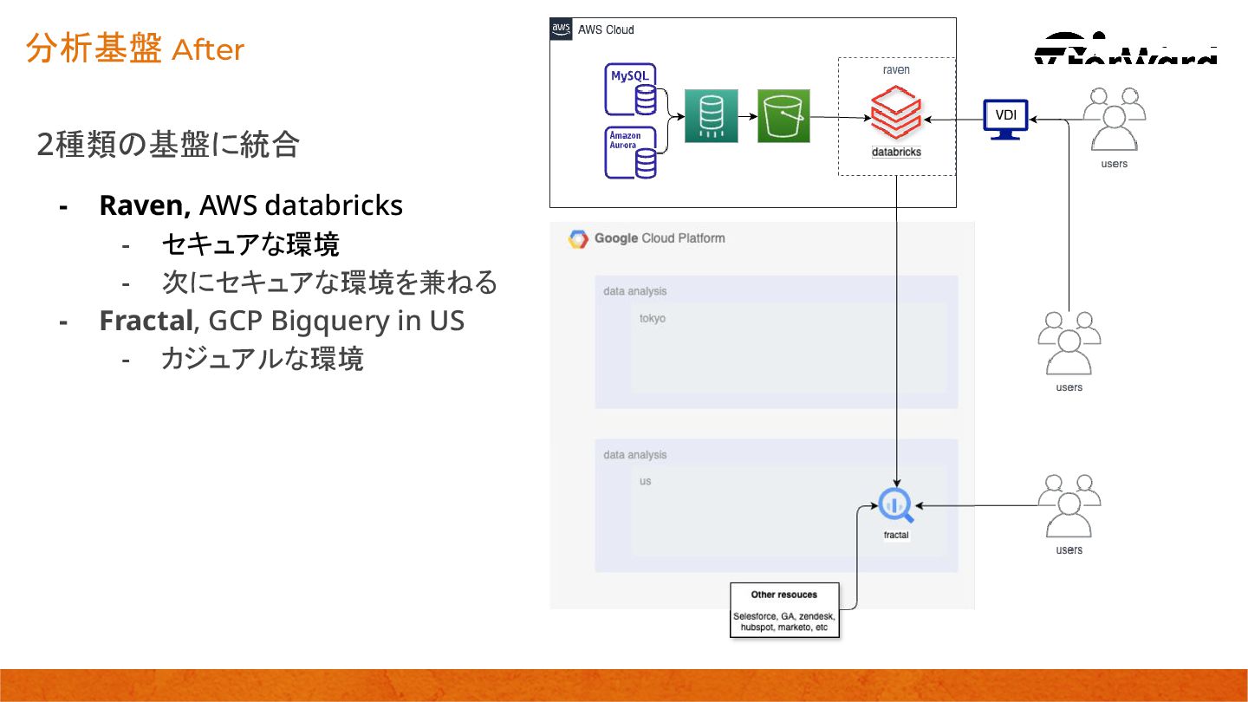
Task: Click the AWS Cloud label
Action: pyautogui.click(x=606, y=29)
